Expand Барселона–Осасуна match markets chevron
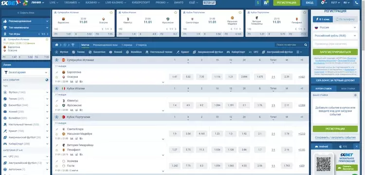365x175 pixels. (163, 82)
